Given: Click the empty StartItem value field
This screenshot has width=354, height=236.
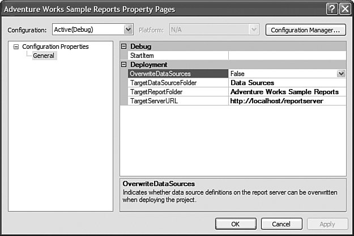Looking at the screenshot, I should [x=287, y=56].
